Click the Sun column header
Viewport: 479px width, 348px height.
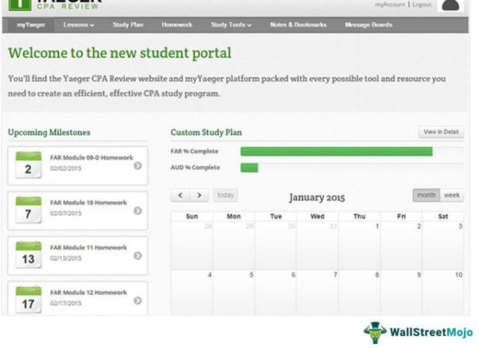[192, 217]
